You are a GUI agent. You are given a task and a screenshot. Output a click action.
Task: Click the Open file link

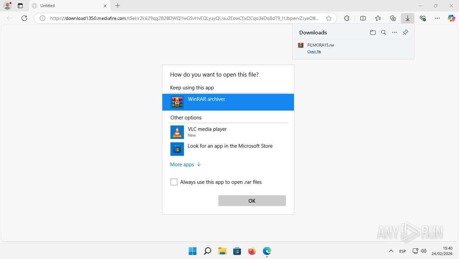pos(314,52)
